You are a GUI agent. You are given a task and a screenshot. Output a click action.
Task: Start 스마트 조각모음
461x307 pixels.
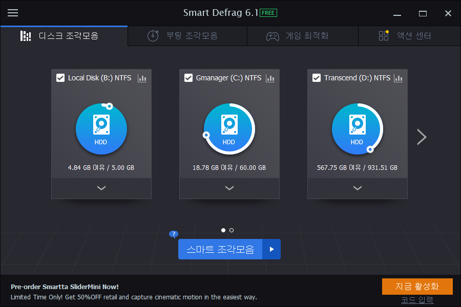220,249
